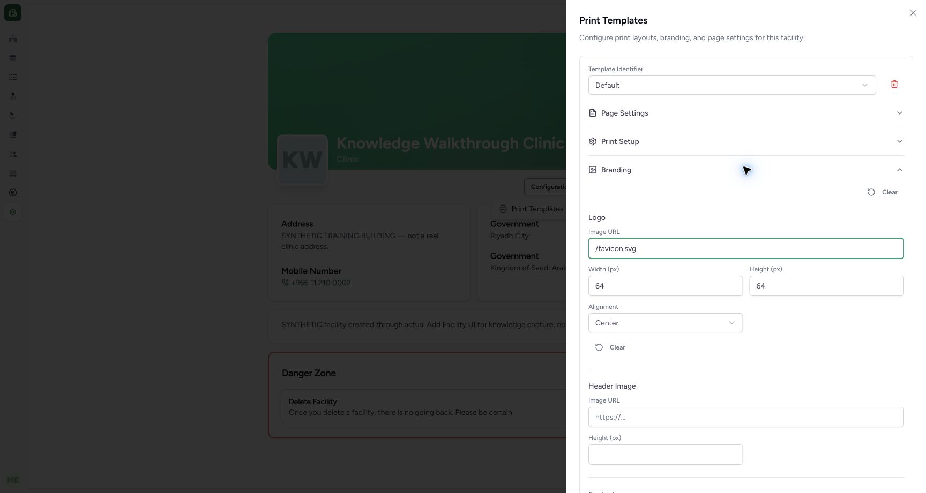
Task: Expand the Print Setup section
Action: (x=746, y=141)
